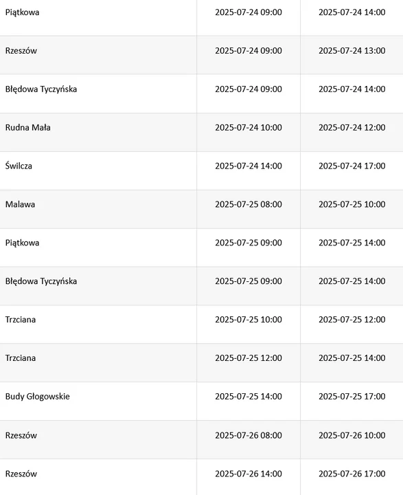Select start time 2025-07-25 12:00
Image resolution: width=403 pixels, height=495 pixels.
point(249,358)
